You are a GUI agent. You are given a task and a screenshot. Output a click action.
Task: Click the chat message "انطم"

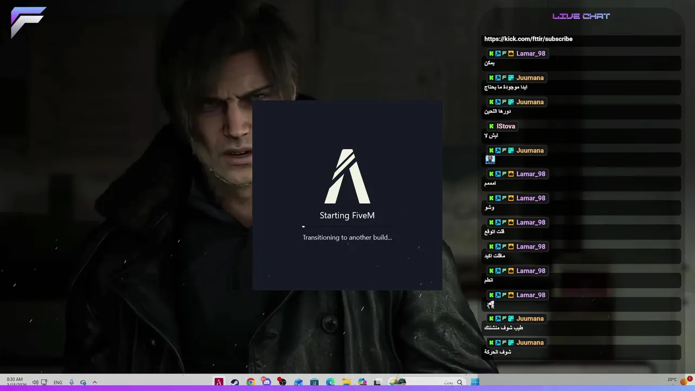(489, 280)
